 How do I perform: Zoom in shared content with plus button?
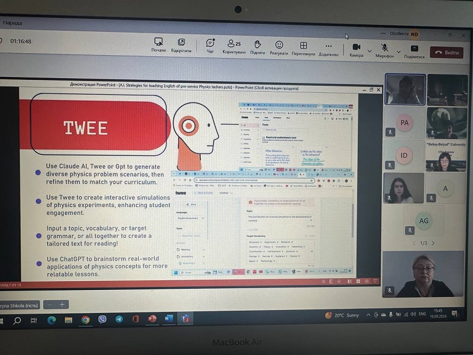click(x=62, y=304)
